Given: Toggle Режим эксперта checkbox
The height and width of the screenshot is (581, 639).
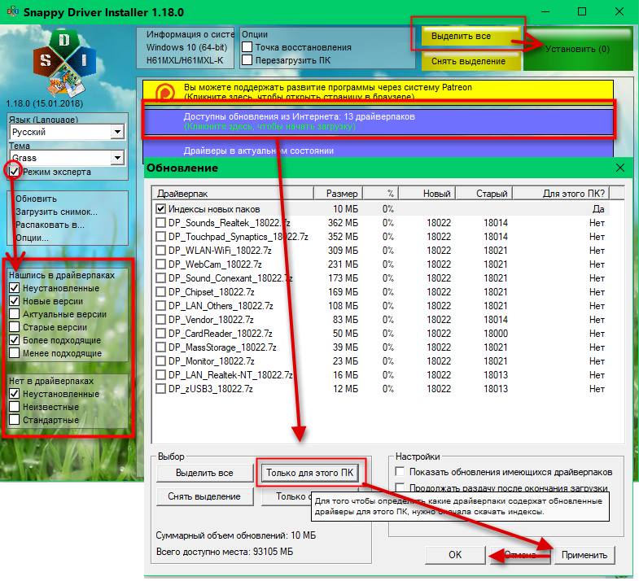Looking at the screenshot, I should (15, 172).
